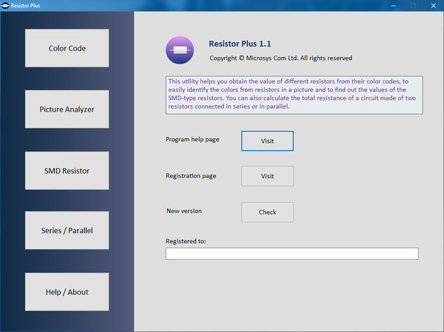This screenshot has width=444, height=332.
Task: Check for a new version
Action: point(267,212)
